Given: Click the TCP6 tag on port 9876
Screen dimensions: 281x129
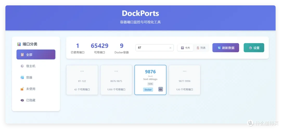Looking at the screenshot, I should [x=150, y=84].
